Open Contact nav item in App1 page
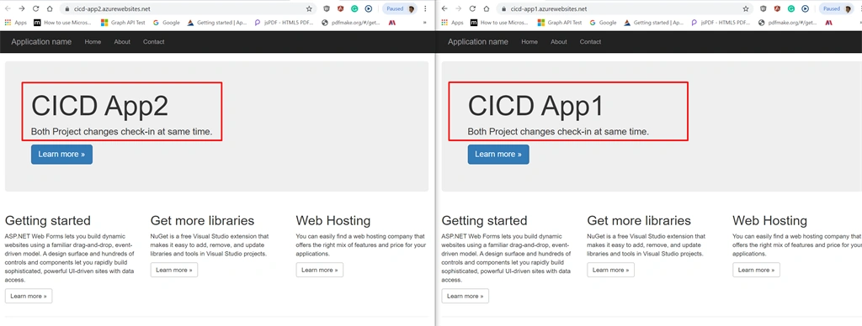The image size is (862, 326). 590,42
